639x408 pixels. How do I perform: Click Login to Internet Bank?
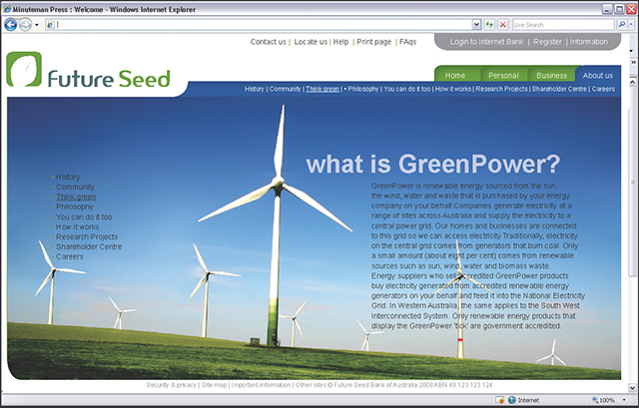coord(486,42)
